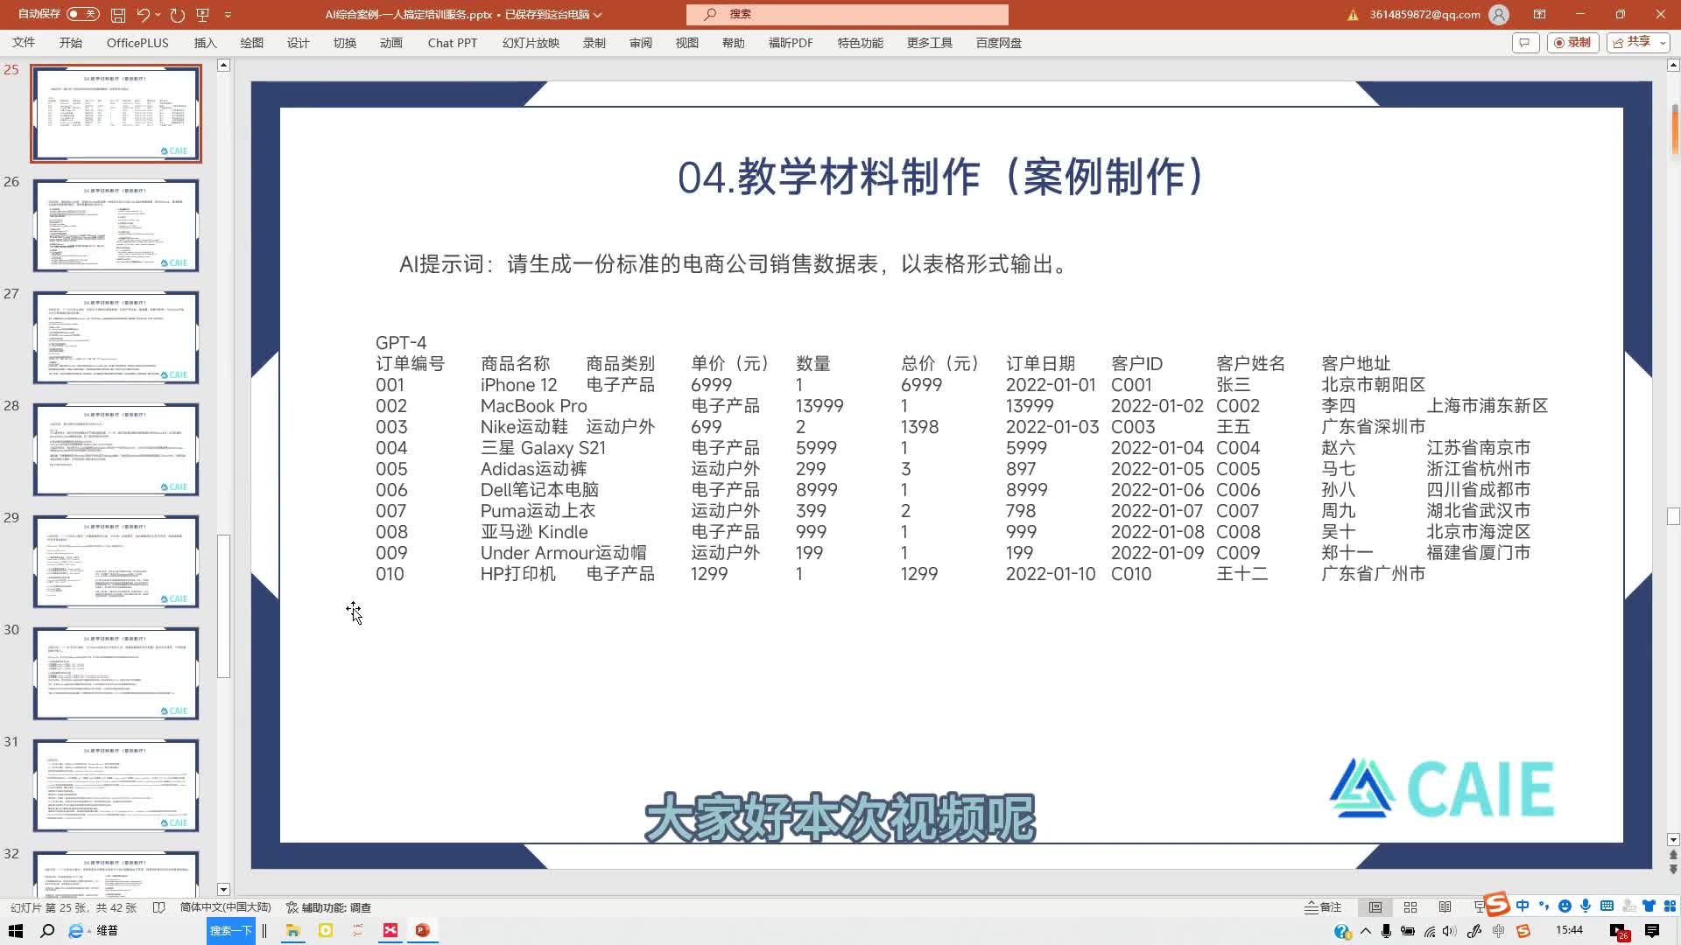Image resolution: width=1681 pixels, height=945 pixels.
Task: Undo the last action
Action: point(143,15)
